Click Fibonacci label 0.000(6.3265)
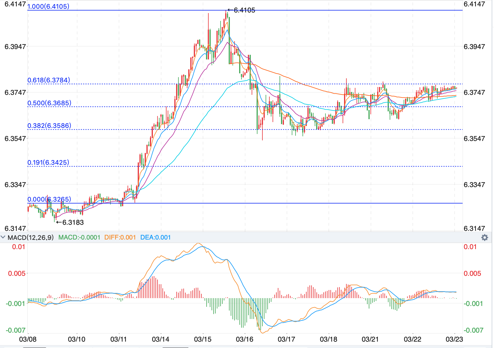Screen dimensions: 494x348 tap(49, 199)
